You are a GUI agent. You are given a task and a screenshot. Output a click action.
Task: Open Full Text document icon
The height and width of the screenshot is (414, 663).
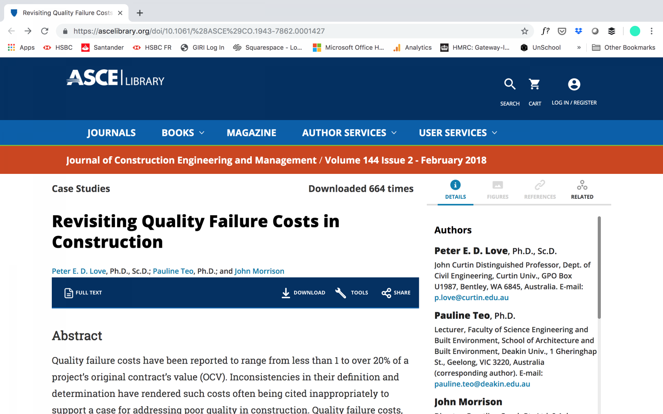69,293
